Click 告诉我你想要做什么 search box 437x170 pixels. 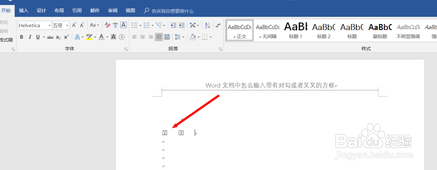click(x=173, y=11)
